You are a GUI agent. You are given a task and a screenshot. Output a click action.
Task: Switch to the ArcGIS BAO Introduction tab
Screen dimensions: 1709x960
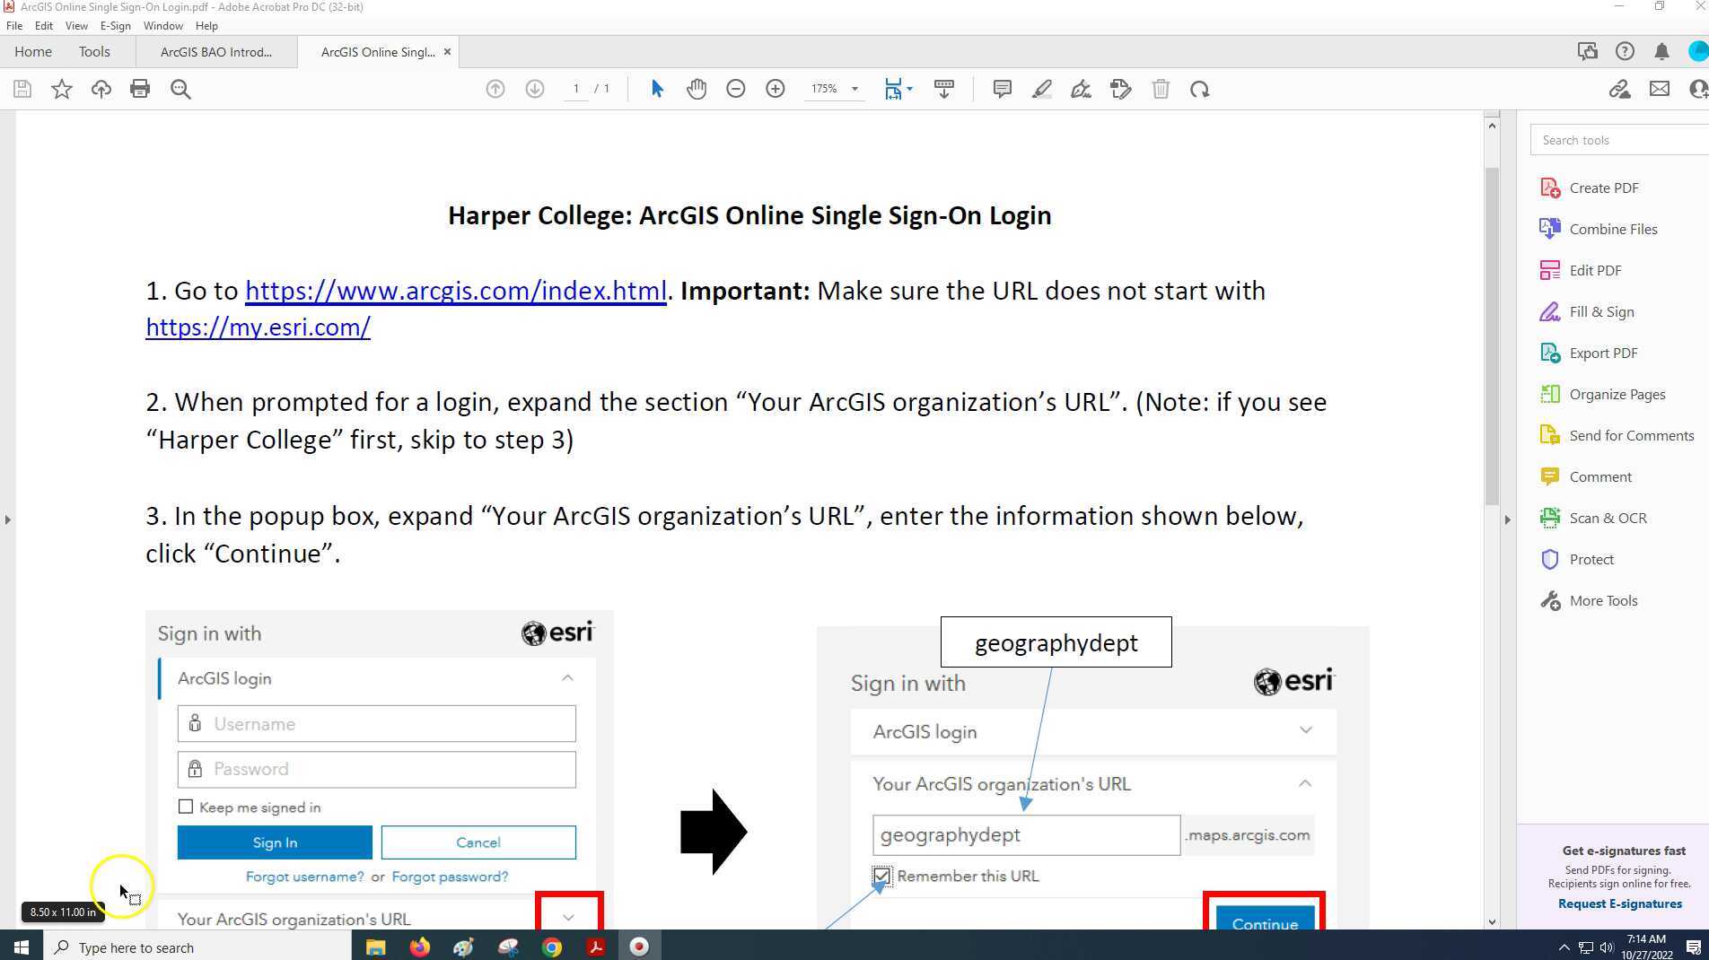(215, 51)
